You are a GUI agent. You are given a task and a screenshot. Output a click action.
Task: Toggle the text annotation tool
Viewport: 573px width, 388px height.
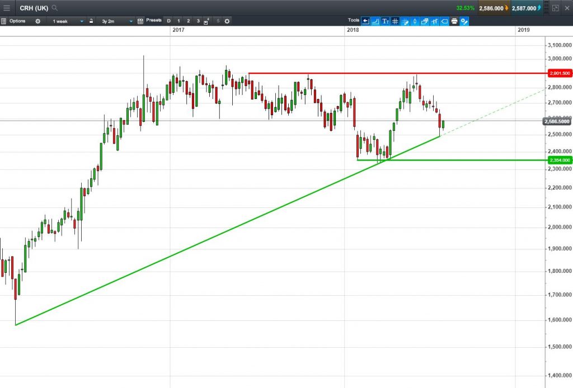385,21
